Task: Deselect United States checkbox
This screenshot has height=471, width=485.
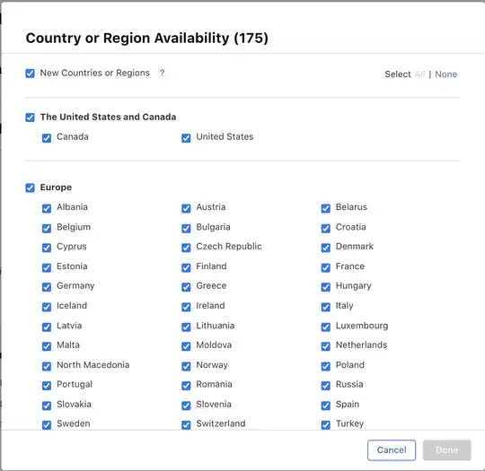Action: (186, 138)
